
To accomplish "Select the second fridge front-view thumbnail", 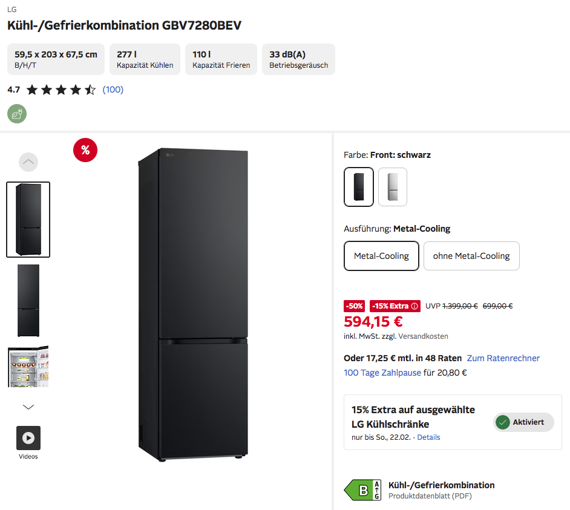I will 28,301.
